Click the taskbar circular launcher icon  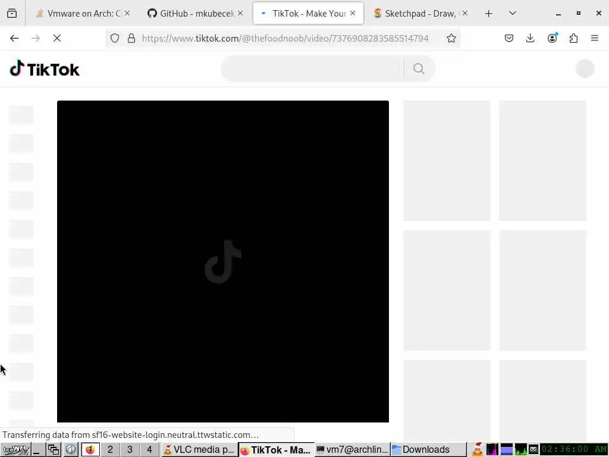[x=71, y=450]
